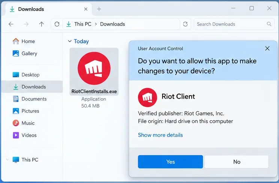Screen dimensions: 279x183
Task: Open Show more details link
Action: pyautogui.click(x=160, y=135)
